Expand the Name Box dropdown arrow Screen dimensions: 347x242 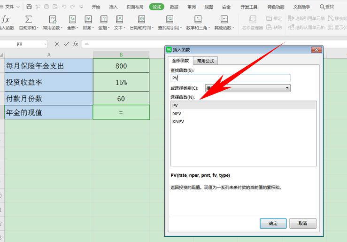pos(46,44)
